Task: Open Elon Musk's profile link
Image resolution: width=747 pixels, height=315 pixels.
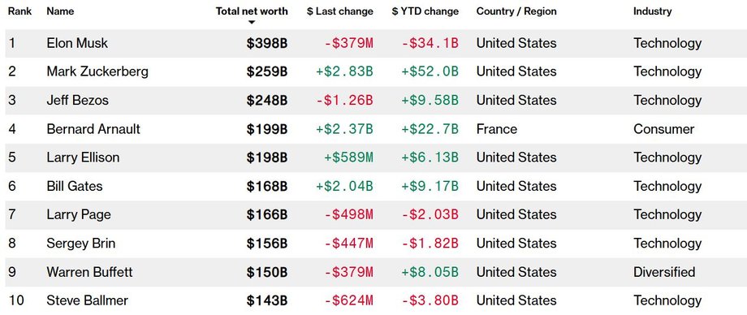Action: pos(77,43)
